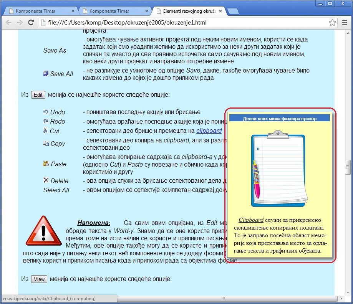Screen dimensions: 353x304
Task: Click the Redo icon
Action: click(x=45, y=121)
